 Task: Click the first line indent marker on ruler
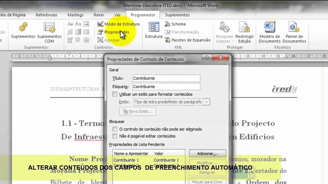click(x=69, y=54)
